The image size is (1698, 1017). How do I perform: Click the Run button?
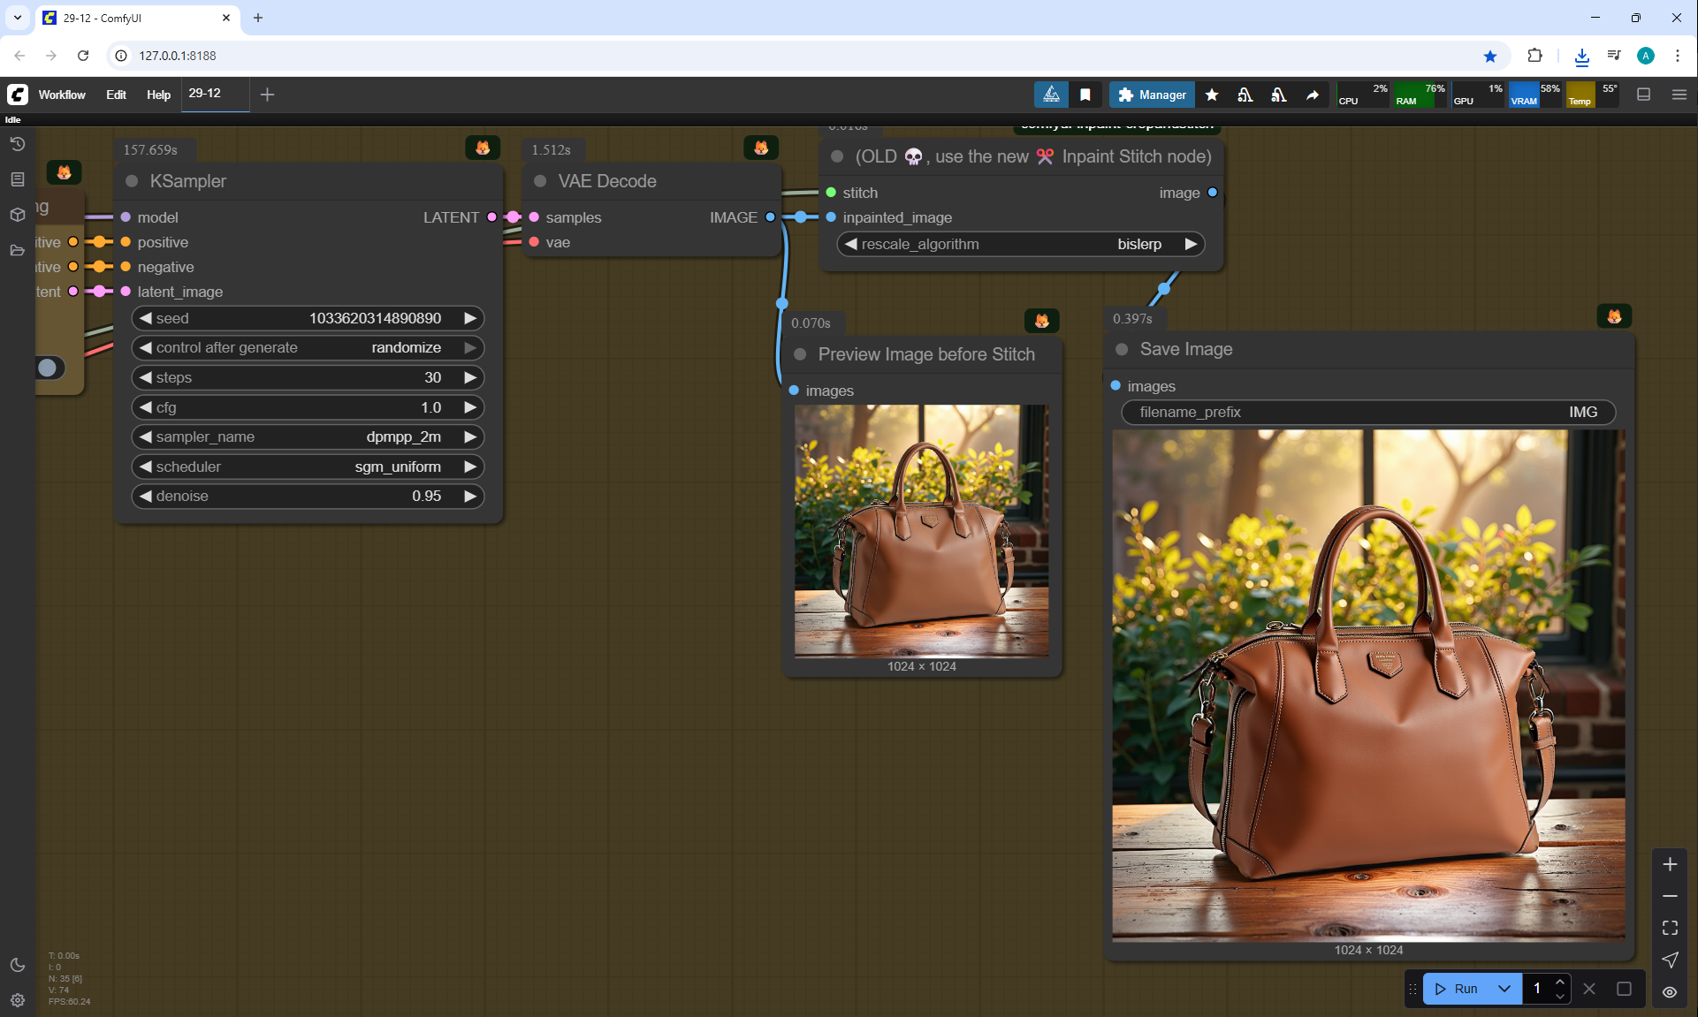coord(1458,989)
